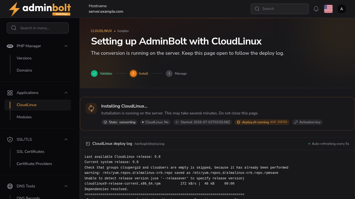Screen dimensions: 355x199
Task: Click the CloudLinux deploy log title
Action: 112,144
